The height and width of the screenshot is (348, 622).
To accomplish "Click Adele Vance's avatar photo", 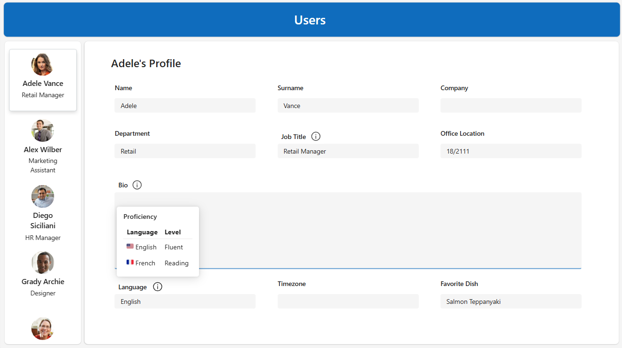I will click(42, 64).
